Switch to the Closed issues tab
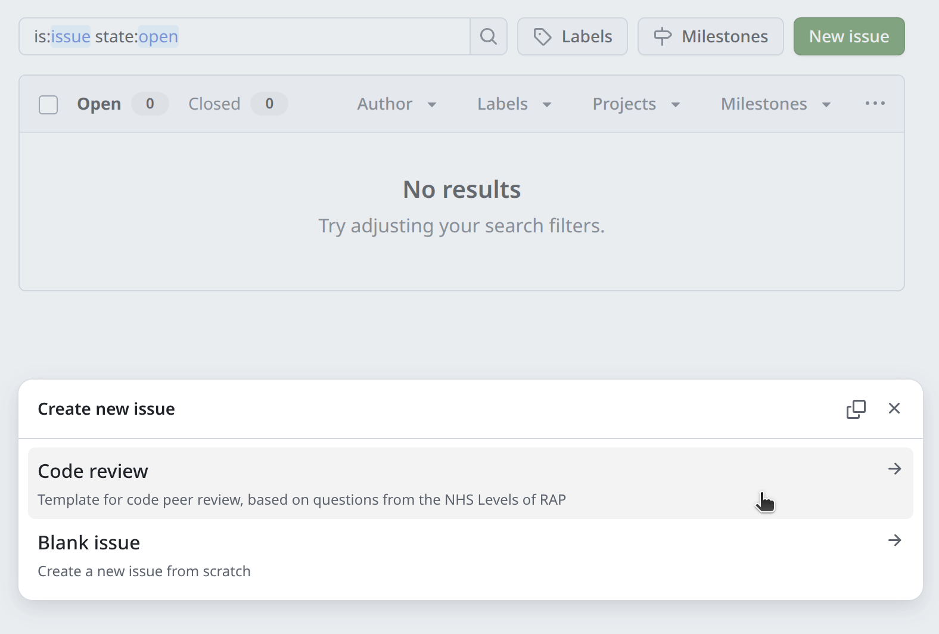939x634 pixels. click(x=214, y=104)
